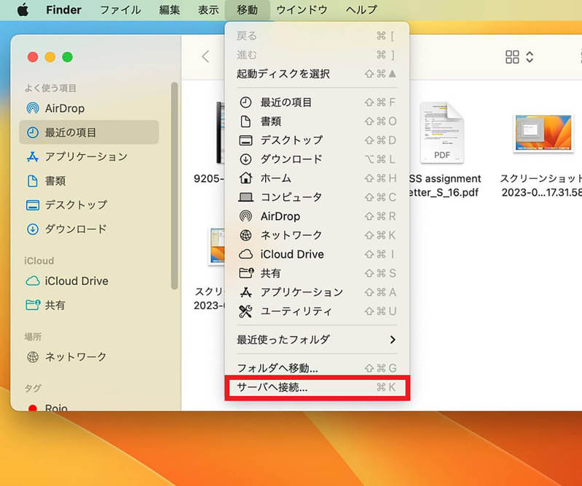Viewport: 582px width, 486px height.
Task: Click desktop icon beside デスクトップ in menu
Action: (245, 140)
